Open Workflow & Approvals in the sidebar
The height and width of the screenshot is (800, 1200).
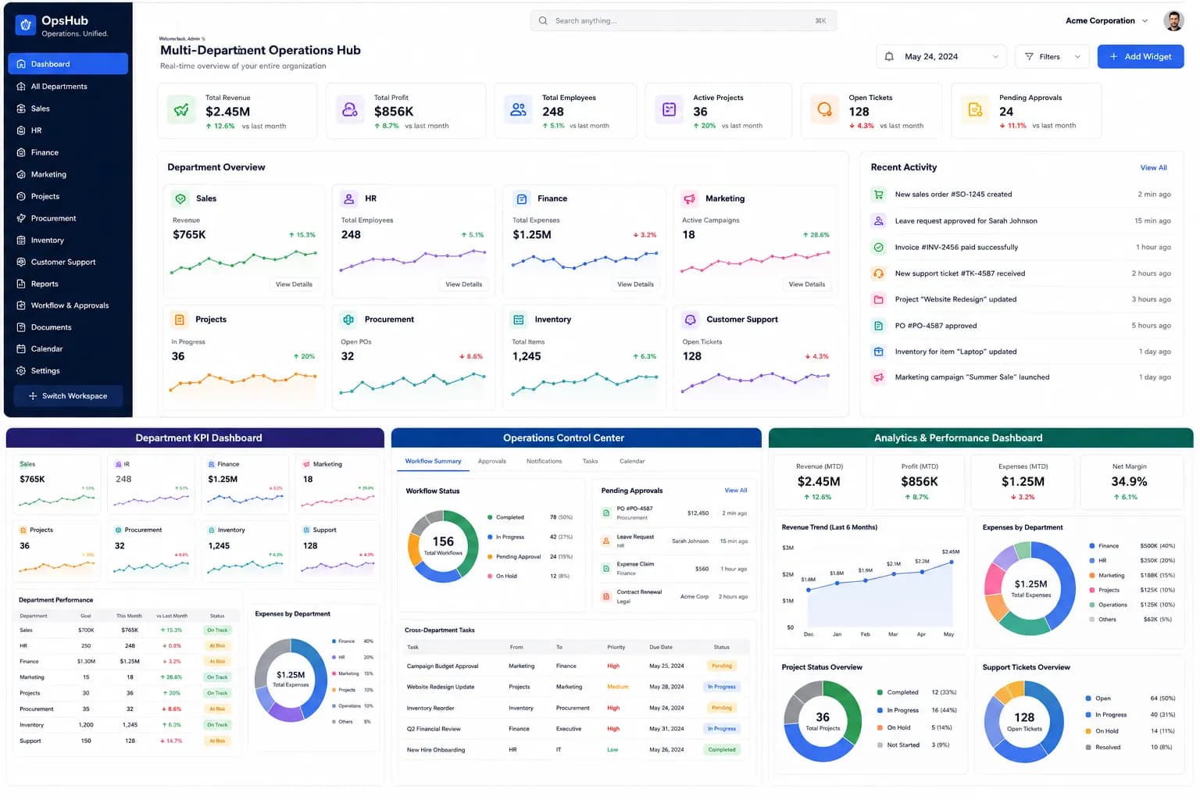68,305
